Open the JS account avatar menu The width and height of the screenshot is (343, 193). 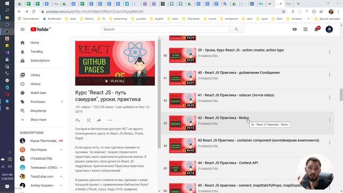pyautogui.click(x=329, y=29)
